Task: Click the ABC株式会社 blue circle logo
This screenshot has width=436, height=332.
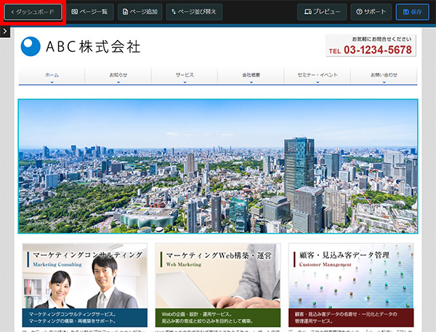Action: pyautogui.click(x=31, y=47)
